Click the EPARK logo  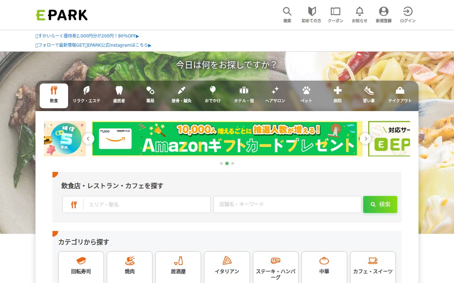pyautogui.click(x=62, y=15)
